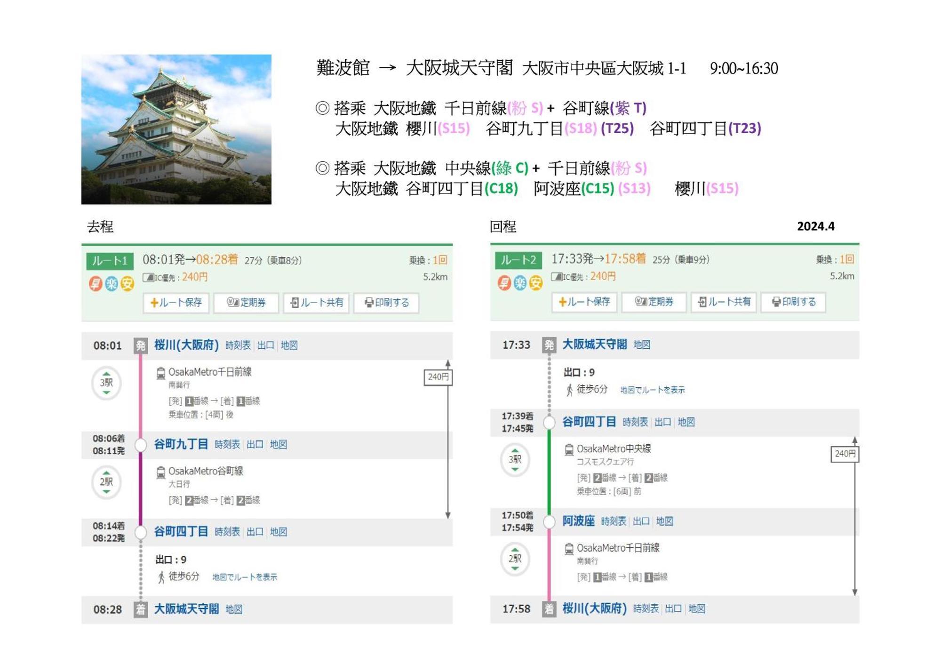Open 地図 for 桜川 at 17:58
941x665 pixels.
click(x=697, y=609)
